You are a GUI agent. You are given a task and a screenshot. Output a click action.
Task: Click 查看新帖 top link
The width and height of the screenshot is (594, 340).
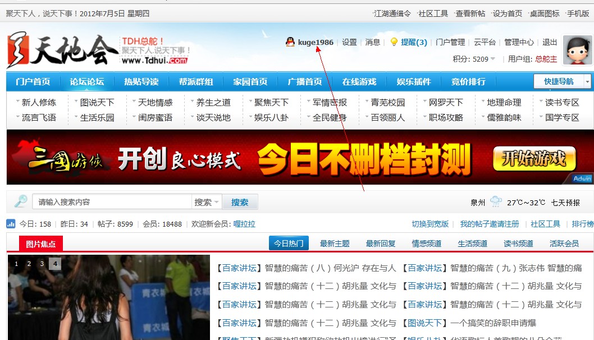pos(470,13)
